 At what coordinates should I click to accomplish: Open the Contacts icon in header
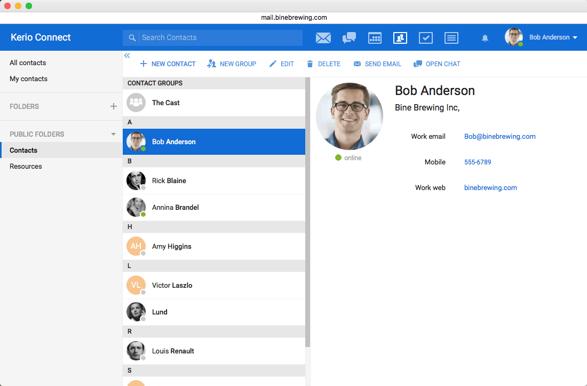(400, 38)
